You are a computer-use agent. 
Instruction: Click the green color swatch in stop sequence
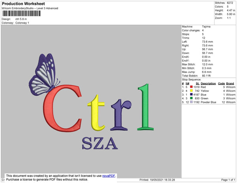point(191,98)
